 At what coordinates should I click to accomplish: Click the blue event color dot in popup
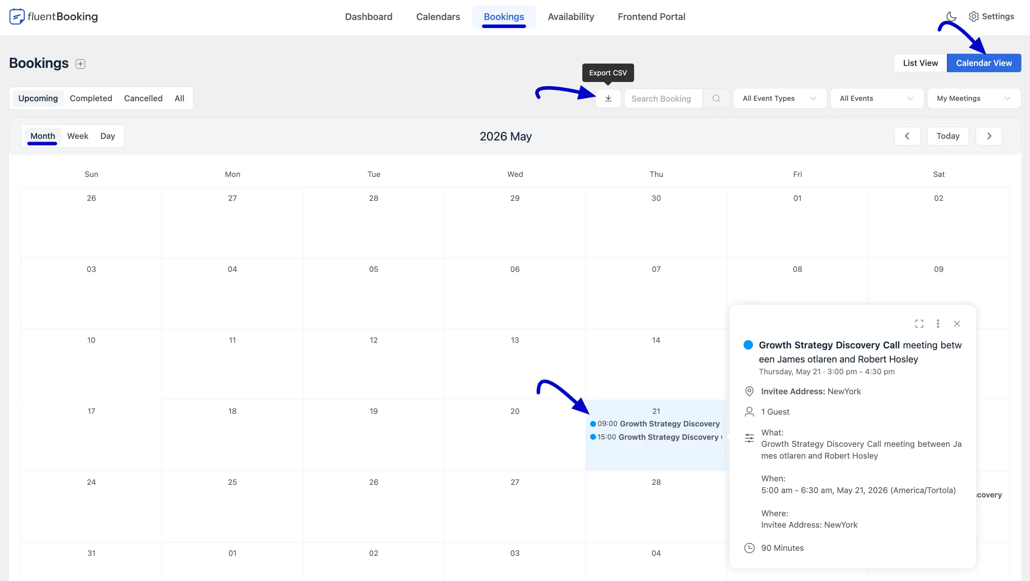(748, 345)
